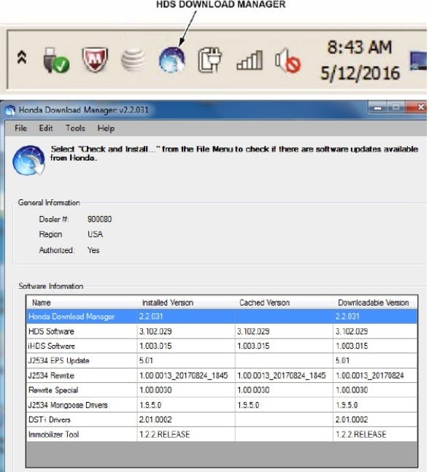
Task: Select the J2534 EPS Update row
Action: [222, 360]
